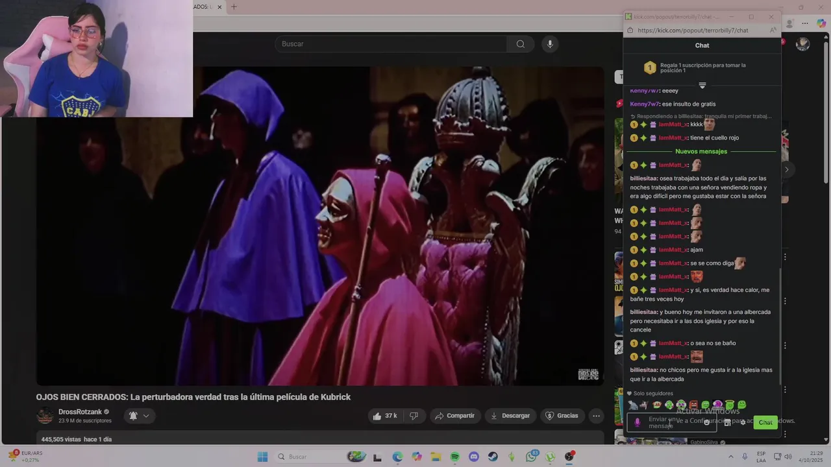Click Kenny7w7 on 'ese insulto de gratis' message
Viewport: 831px width, 467px height.
pyautogui.click(x=645, y=104)
